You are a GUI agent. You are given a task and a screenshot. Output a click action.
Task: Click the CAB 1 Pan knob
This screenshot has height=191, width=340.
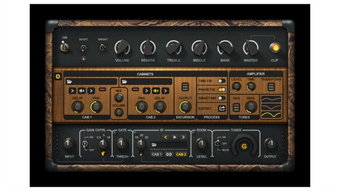[x=96, y=107]
